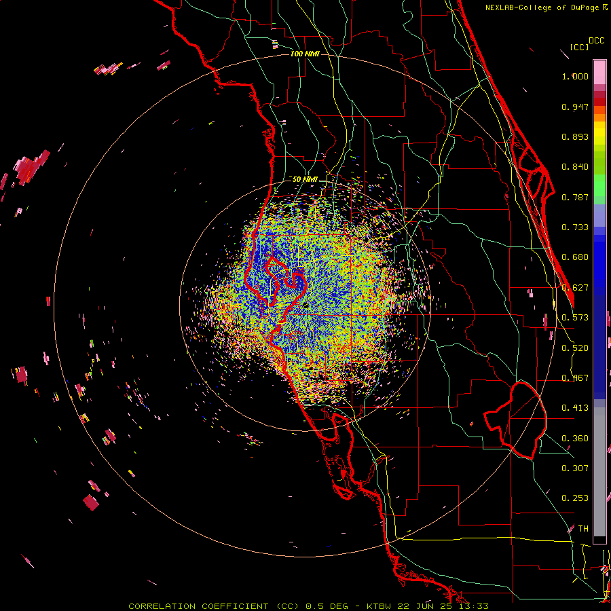Click the 0.360 scale value

(x=575, y=439)
